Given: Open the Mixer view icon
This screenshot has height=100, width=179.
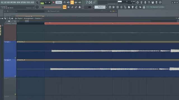Looking at the screenshot, I should (121, 7).
